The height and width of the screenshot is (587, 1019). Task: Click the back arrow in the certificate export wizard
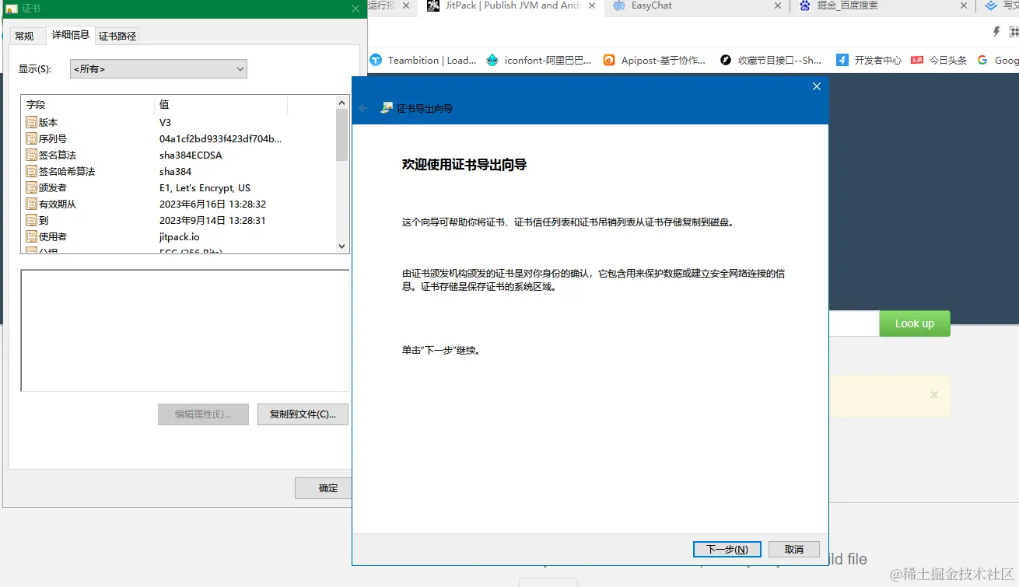click(x=363, y=109)
